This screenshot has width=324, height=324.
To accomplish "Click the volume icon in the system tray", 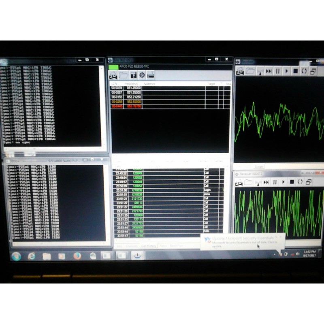I will coord(298,254).
